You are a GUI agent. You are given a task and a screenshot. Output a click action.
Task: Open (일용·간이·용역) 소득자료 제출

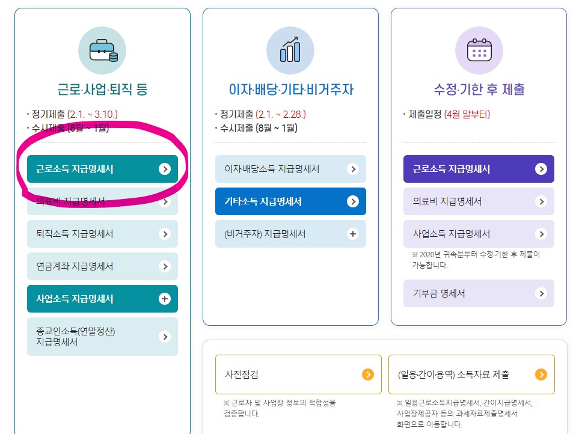pos(472,374)
